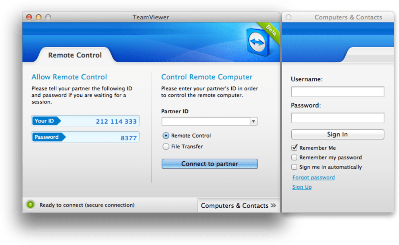399x245 pixels.
Task: Click the TeamViewer logo icon
Action: (x=258, y=42)
